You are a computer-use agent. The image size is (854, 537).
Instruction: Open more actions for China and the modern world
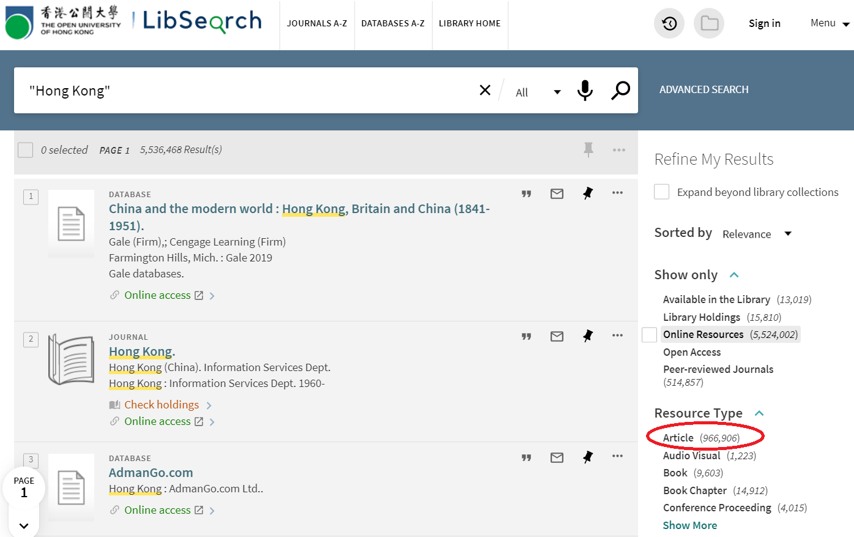click(x=617, y=193)
